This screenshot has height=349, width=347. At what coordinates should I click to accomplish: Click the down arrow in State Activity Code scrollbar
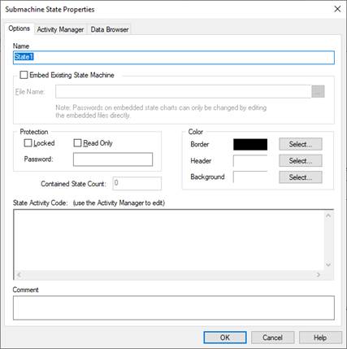328,264
